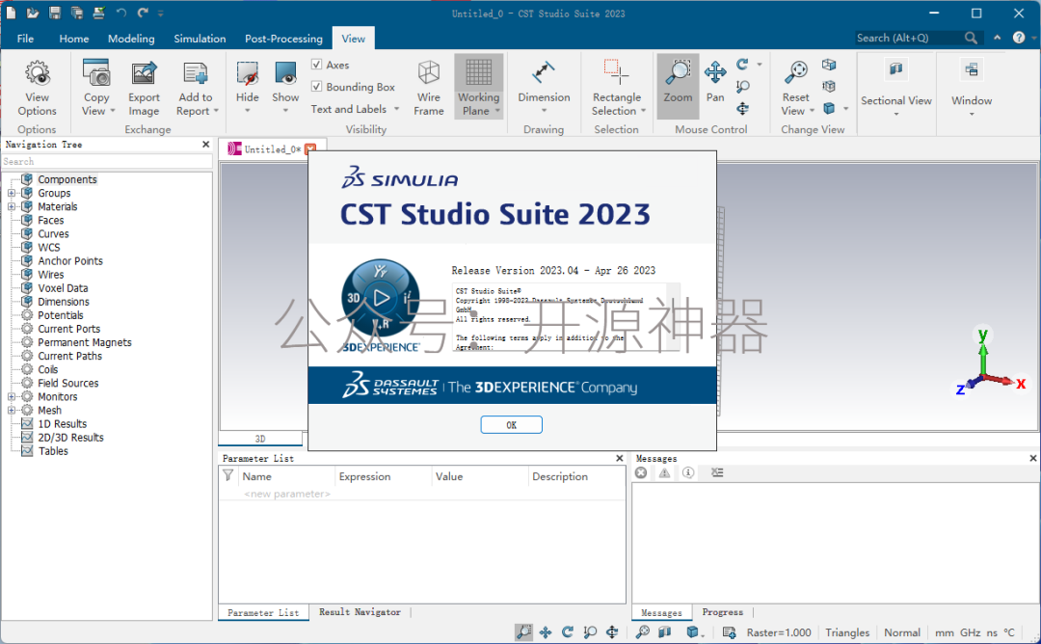This screenshot has height=644, width=1041.
Task: Open the Sectional View tool
Action: pyautogui.click(x=896, y=89)
